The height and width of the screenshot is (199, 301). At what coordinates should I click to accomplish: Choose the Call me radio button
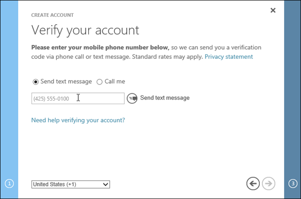pos(99,82)
